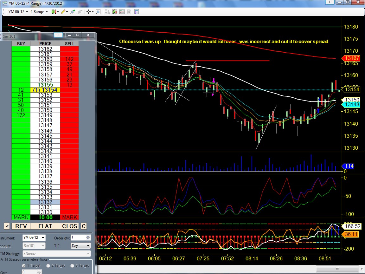Open the ATM Strategy <None> dropdown

tap(57, 253)
